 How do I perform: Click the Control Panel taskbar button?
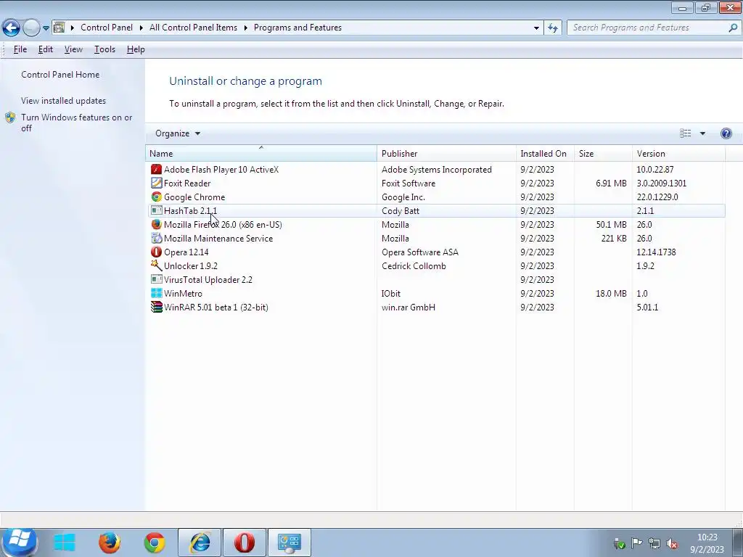(x=290, y=542)
